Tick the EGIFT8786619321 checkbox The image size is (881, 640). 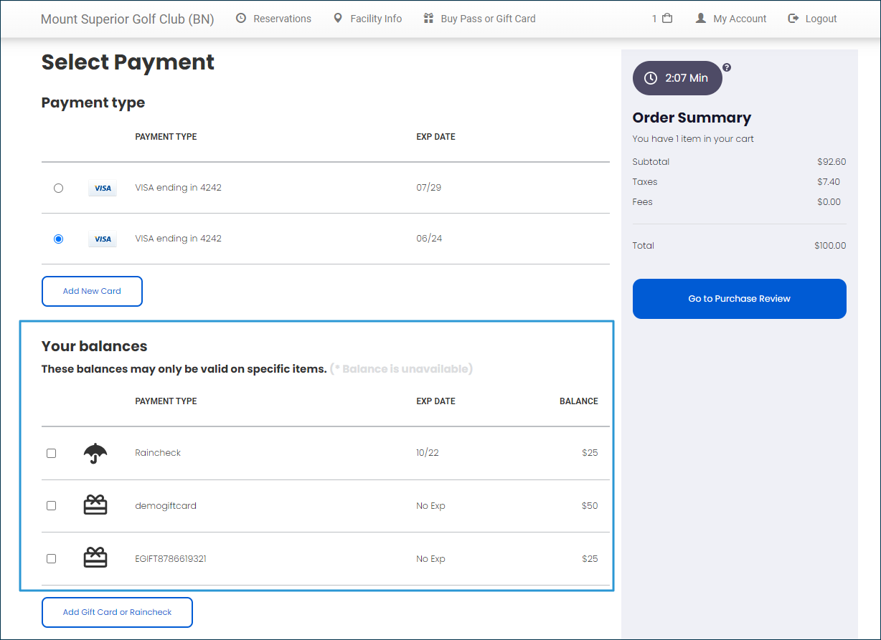(51, 558)
